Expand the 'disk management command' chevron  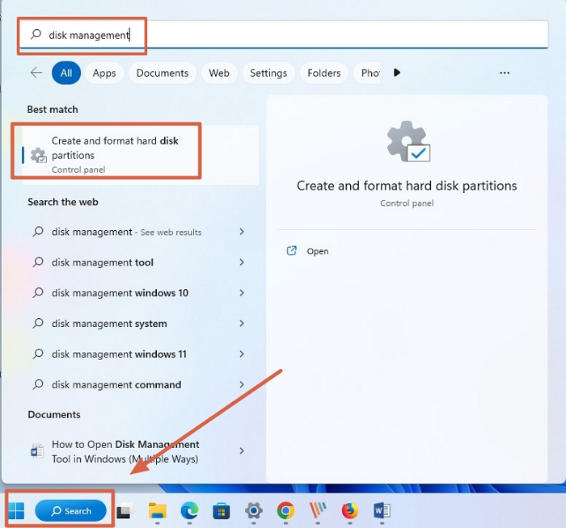pyautogui.click(x=242, y=384)
